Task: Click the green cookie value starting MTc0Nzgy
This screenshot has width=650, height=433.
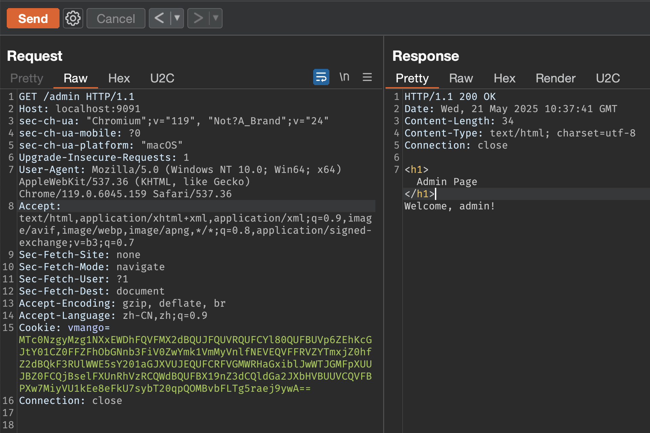Action: pos(195,364)
